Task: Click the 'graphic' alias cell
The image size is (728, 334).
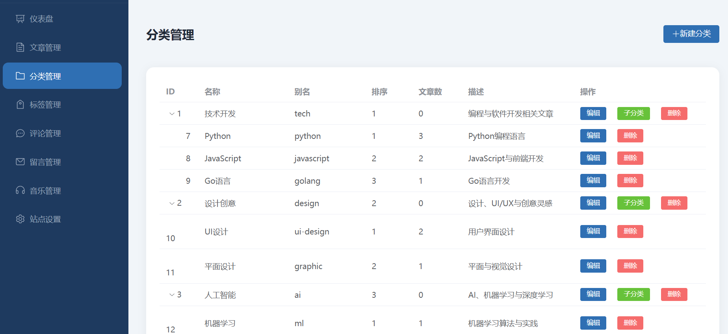Action: (308, 266)
